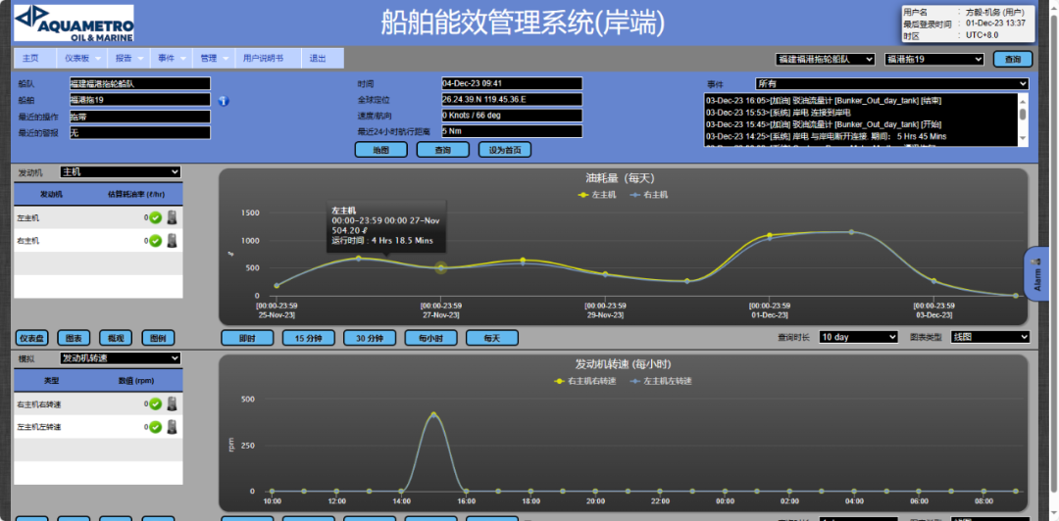Screen dimensions: 1059x521
Task: Click the Aquametro Oil & Marine logo
Action: [x=75, y=24]
